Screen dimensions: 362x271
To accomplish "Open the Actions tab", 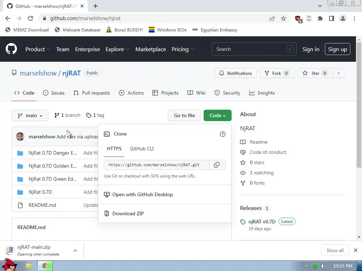I will coord(131,93).
